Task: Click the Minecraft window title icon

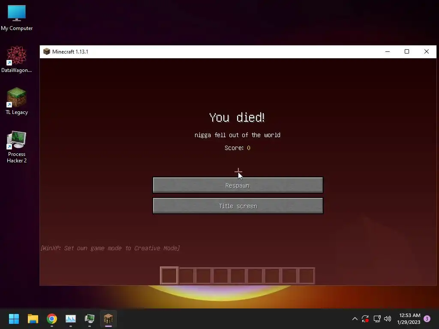Action: tap(46, 52)
